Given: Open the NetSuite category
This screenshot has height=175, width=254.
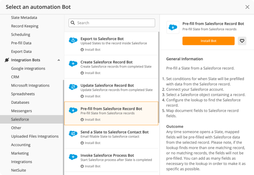Looking at the screenshot, I should pos(18,170).
